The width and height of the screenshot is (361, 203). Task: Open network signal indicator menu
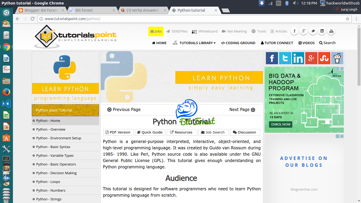[x=270, y=3]
